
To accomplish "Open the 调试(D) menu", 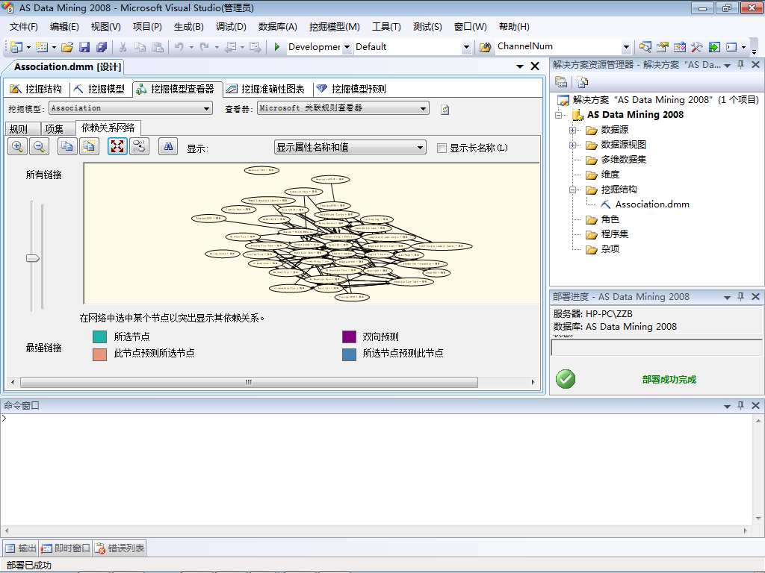I will (231, 27).
